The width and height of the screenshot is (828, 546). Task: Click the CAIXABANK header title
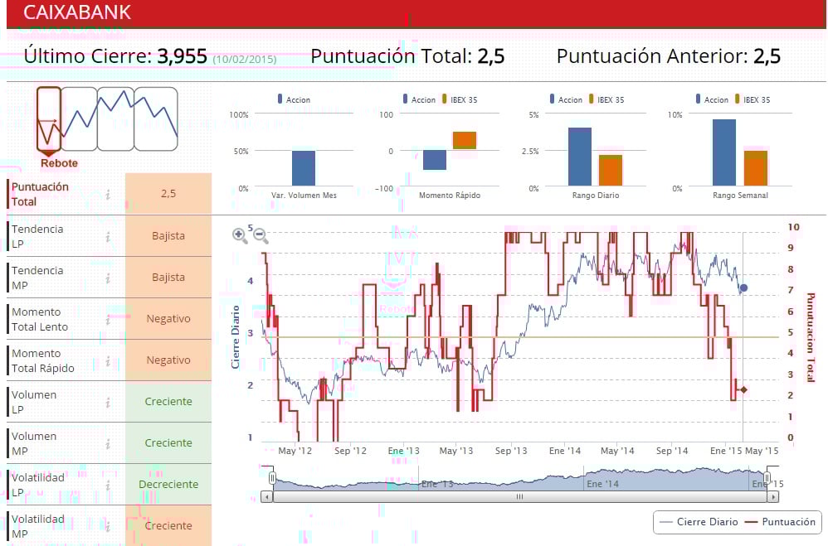click(77, 12)
